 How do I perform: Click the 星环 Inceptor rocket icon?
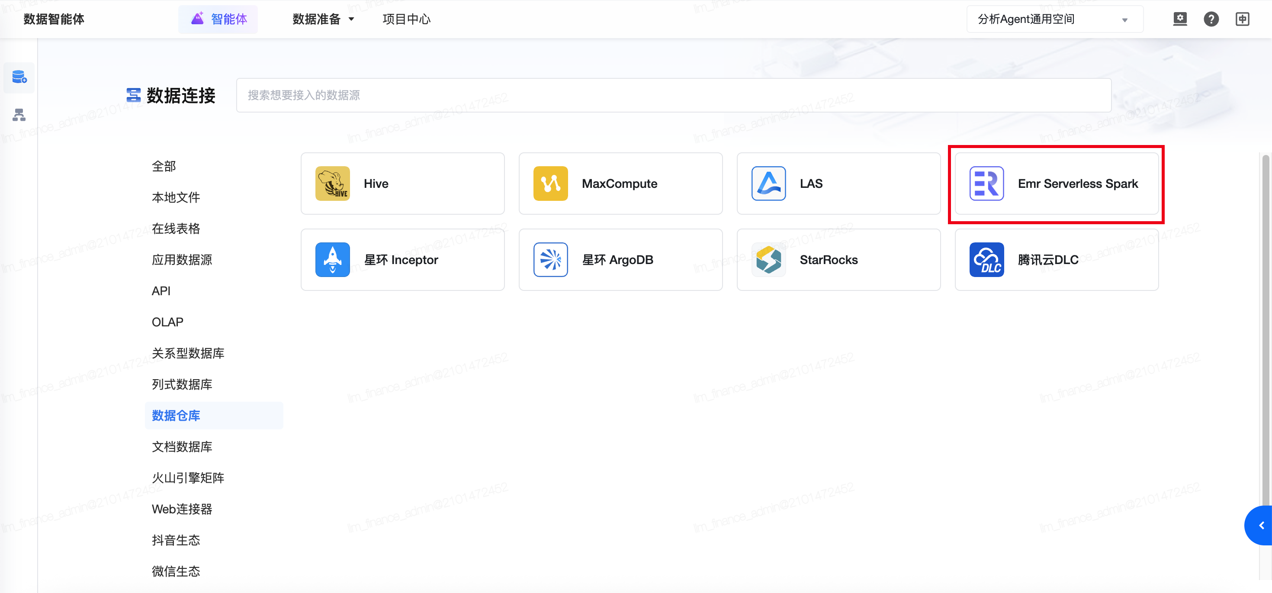332,259
